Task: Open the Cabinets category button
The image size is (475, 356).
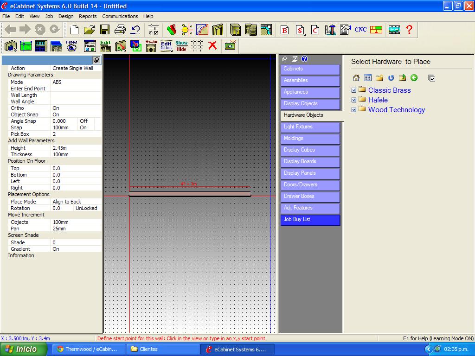Action: point(310,69)
